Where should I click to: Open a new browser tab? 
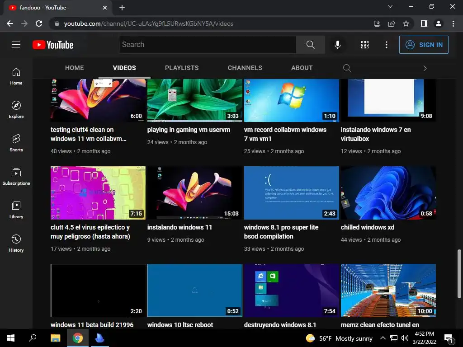pyautogui.click(x=122, y=8)
